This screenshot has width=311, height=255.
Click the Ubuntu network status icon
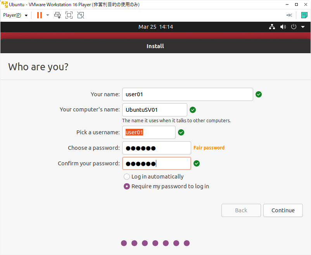coord(272,27)
